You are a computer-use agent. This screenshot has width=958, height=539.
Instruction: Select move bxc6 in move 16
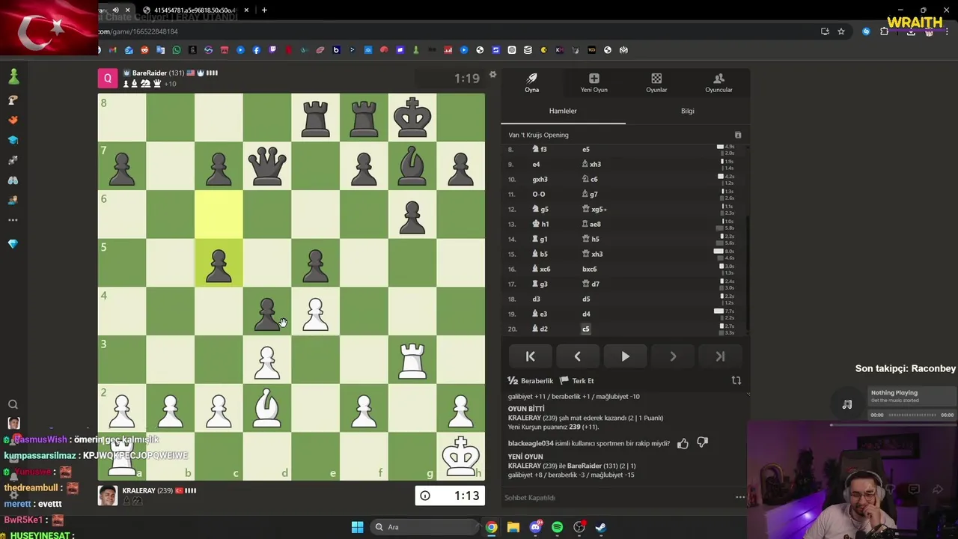tap(589, 269)
